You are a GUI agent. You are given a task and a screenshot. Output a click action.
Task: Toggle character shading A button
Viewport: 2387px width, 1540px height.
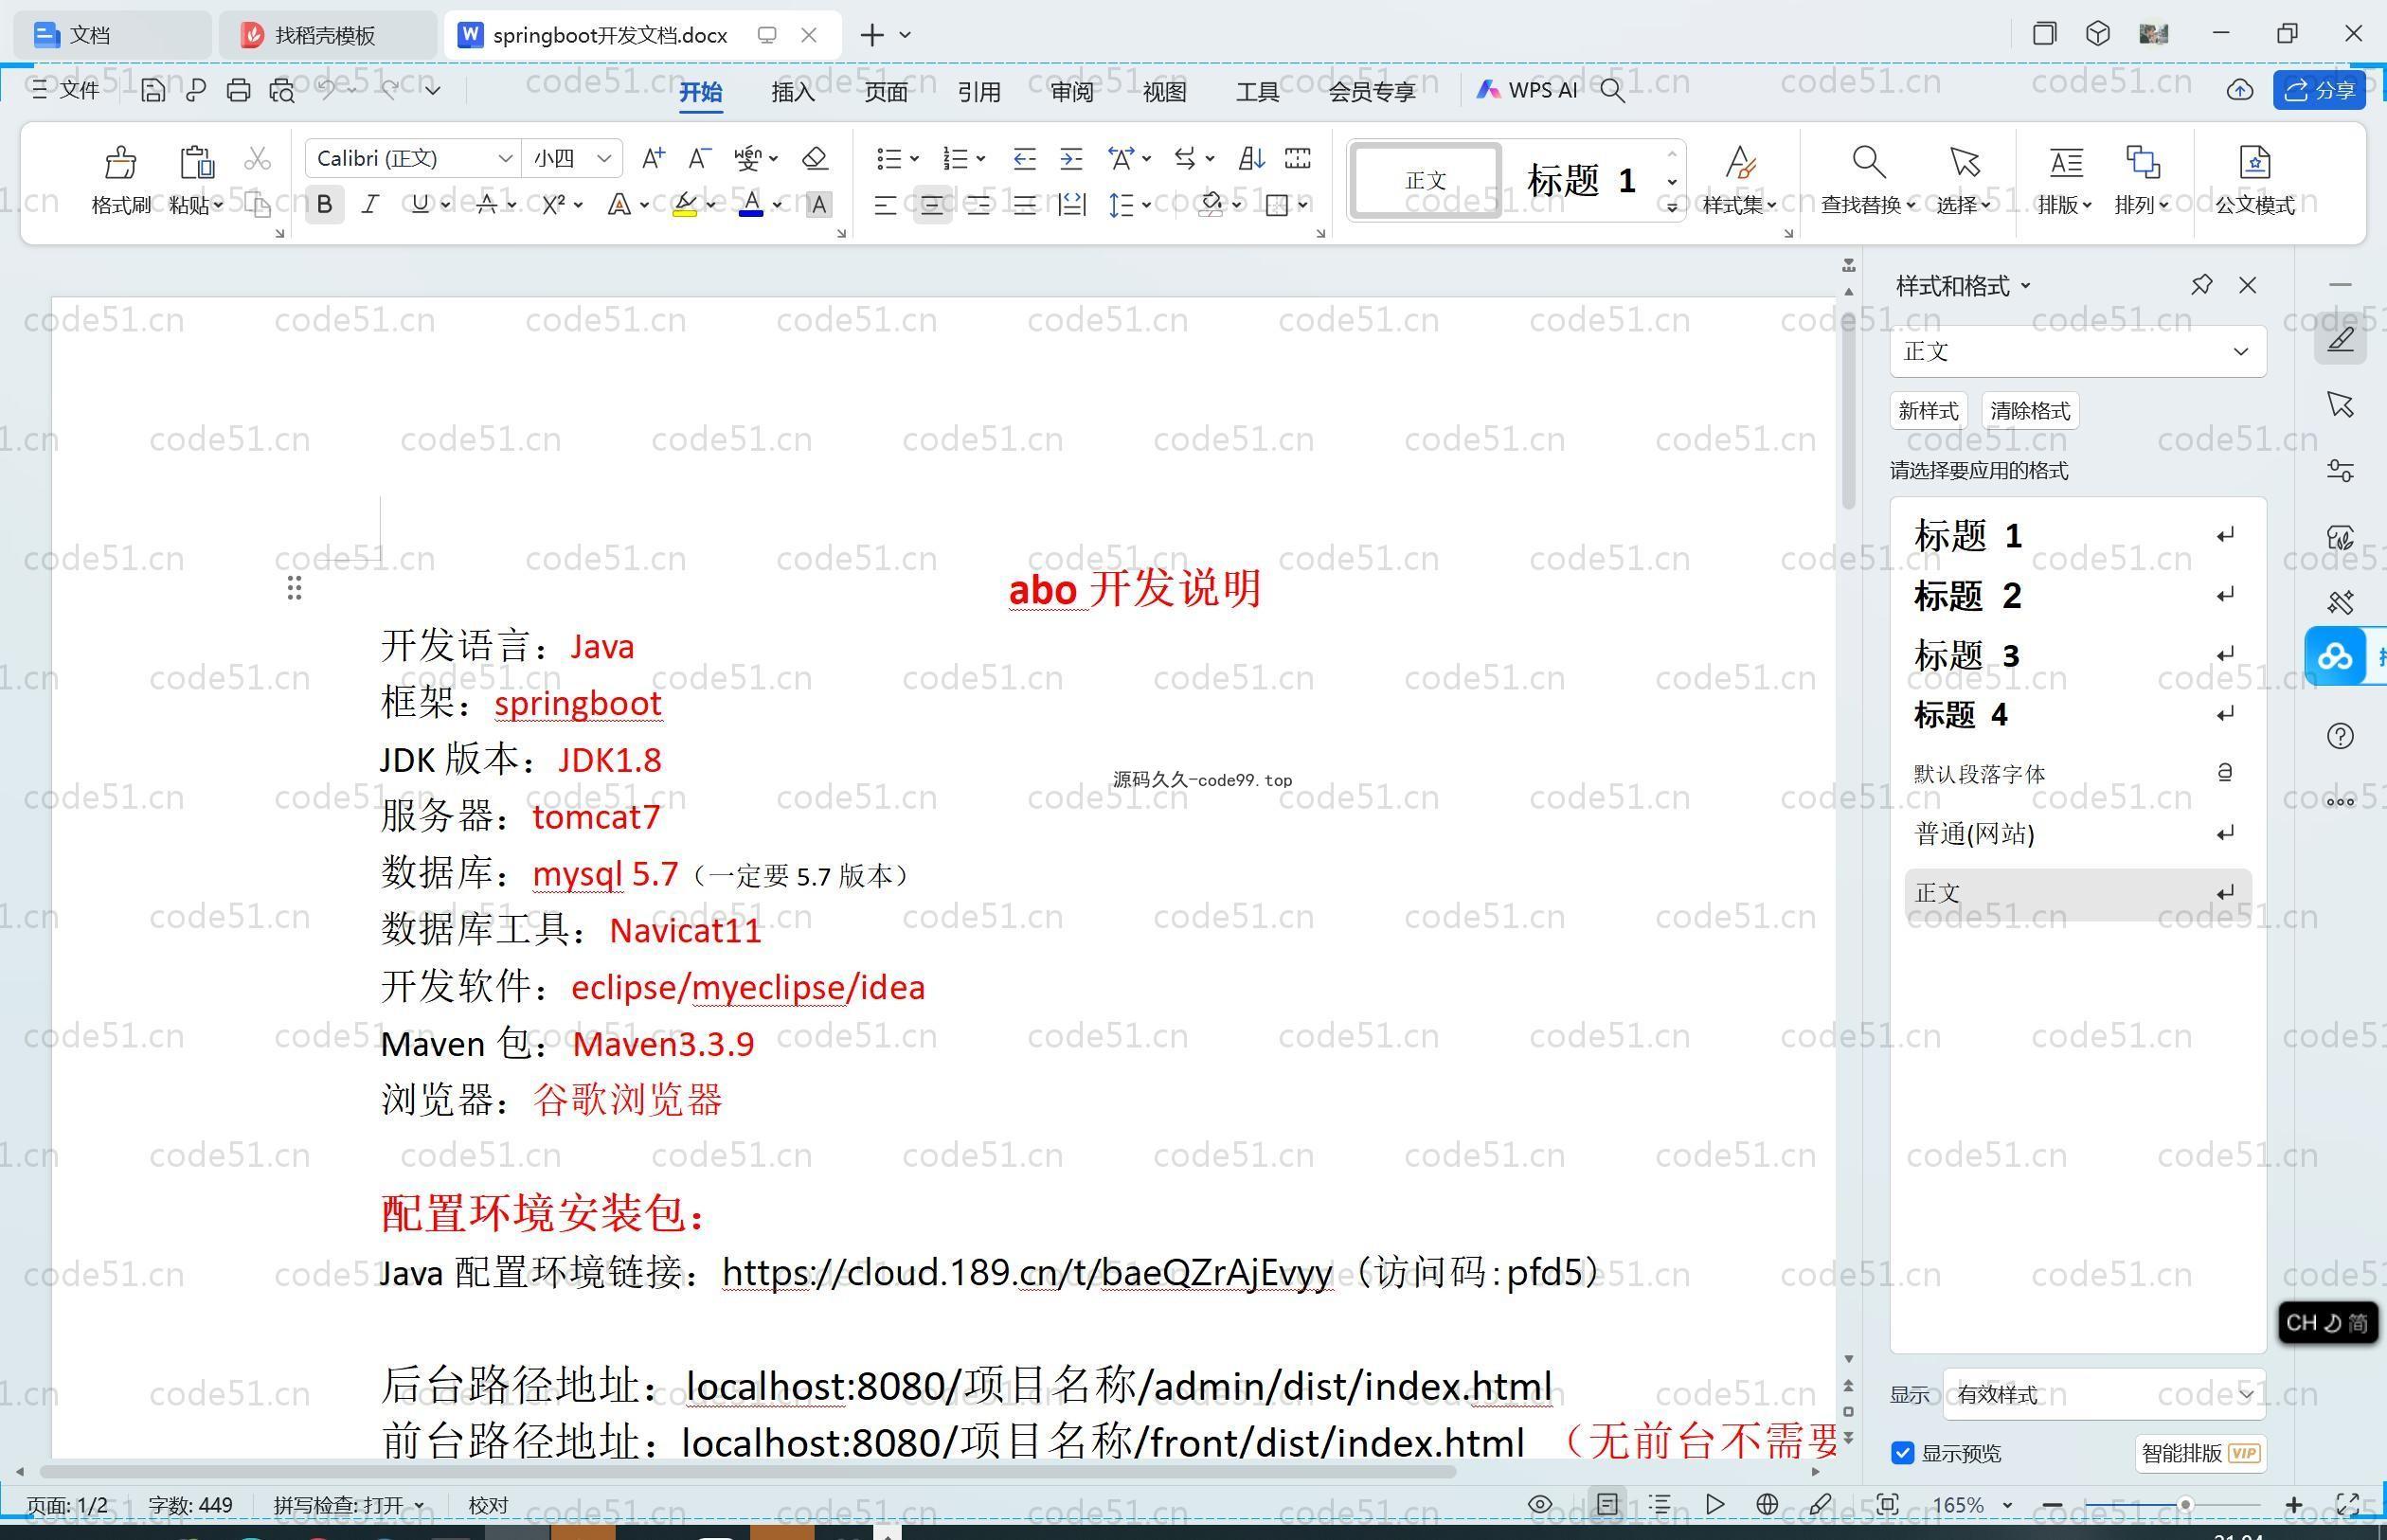coord(818,205)
